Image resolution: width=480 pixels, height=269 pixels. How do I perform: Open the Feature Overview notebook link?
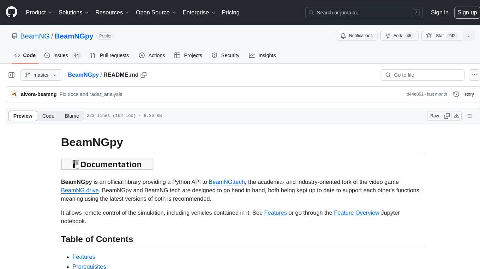point(356,213)
